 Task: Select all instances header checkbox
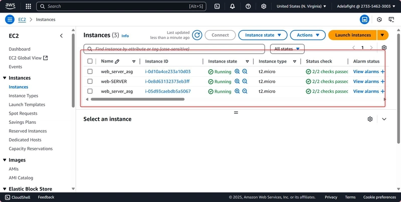click(x=90, y=61)
